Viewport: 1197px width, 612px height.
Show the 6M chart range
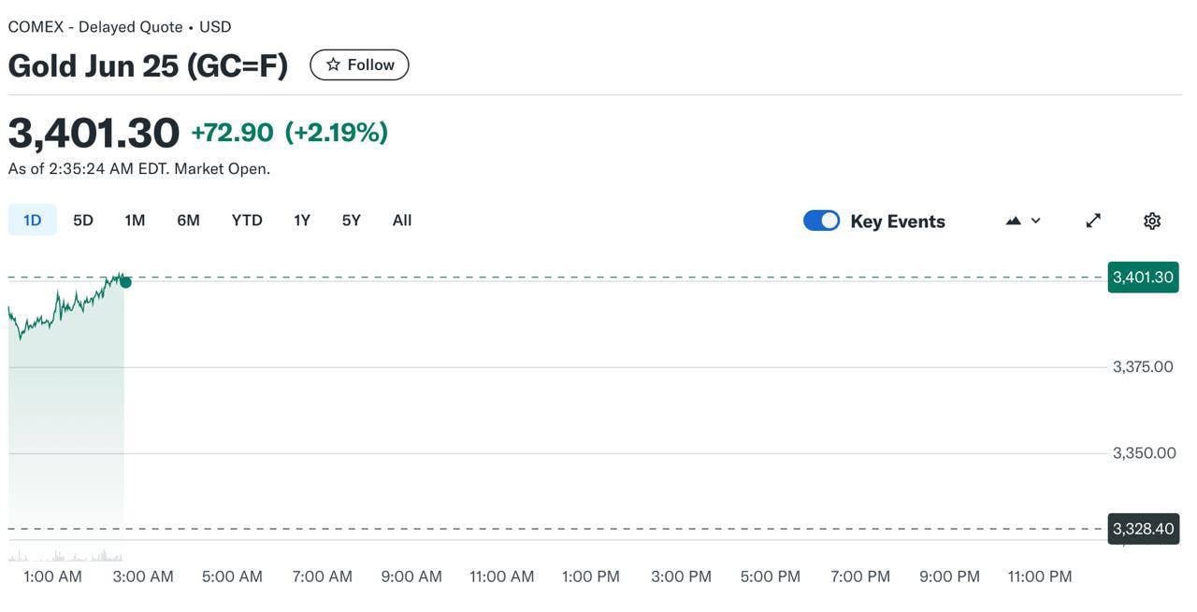[188, 221]
